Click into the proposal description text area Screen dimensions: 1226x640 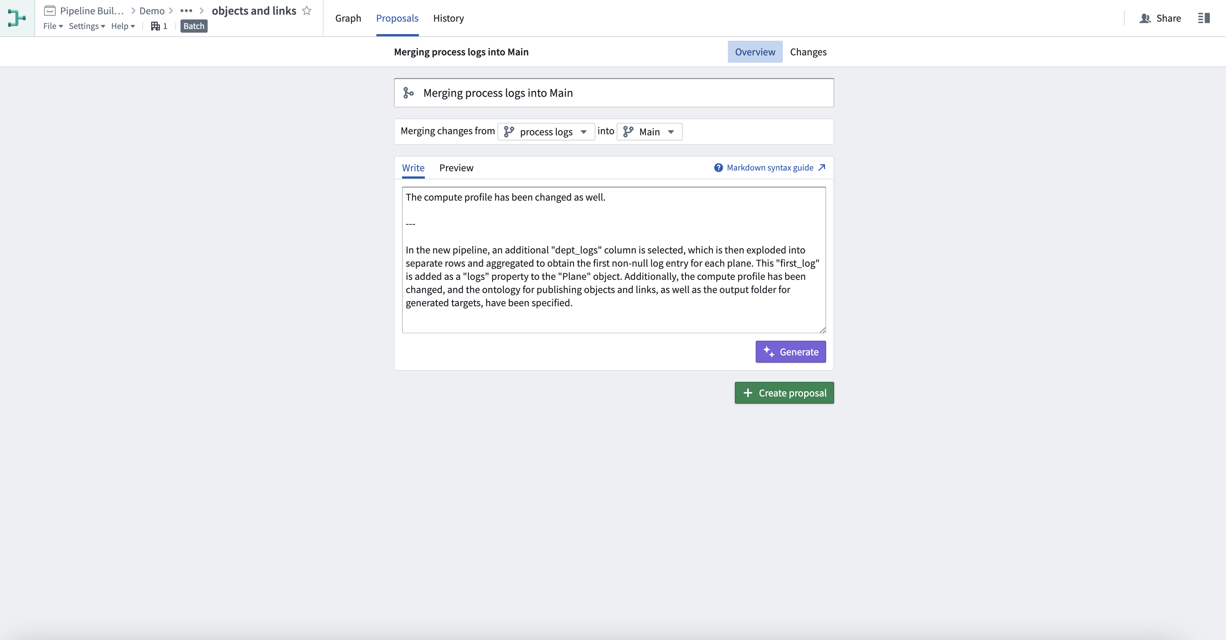[613, 260]
